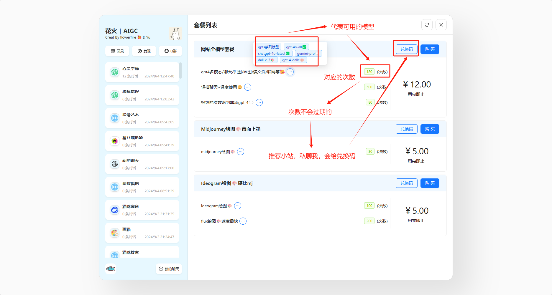Expand models via ellipsis beside 轻松聊天~轻度使用
The height and width of the screenshot is (295, 552).
248,87
